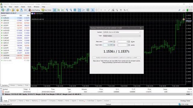Open the Insert menu
Image resolution: width=193 pixels, height=108 pixels.
(x=16, y=7)
